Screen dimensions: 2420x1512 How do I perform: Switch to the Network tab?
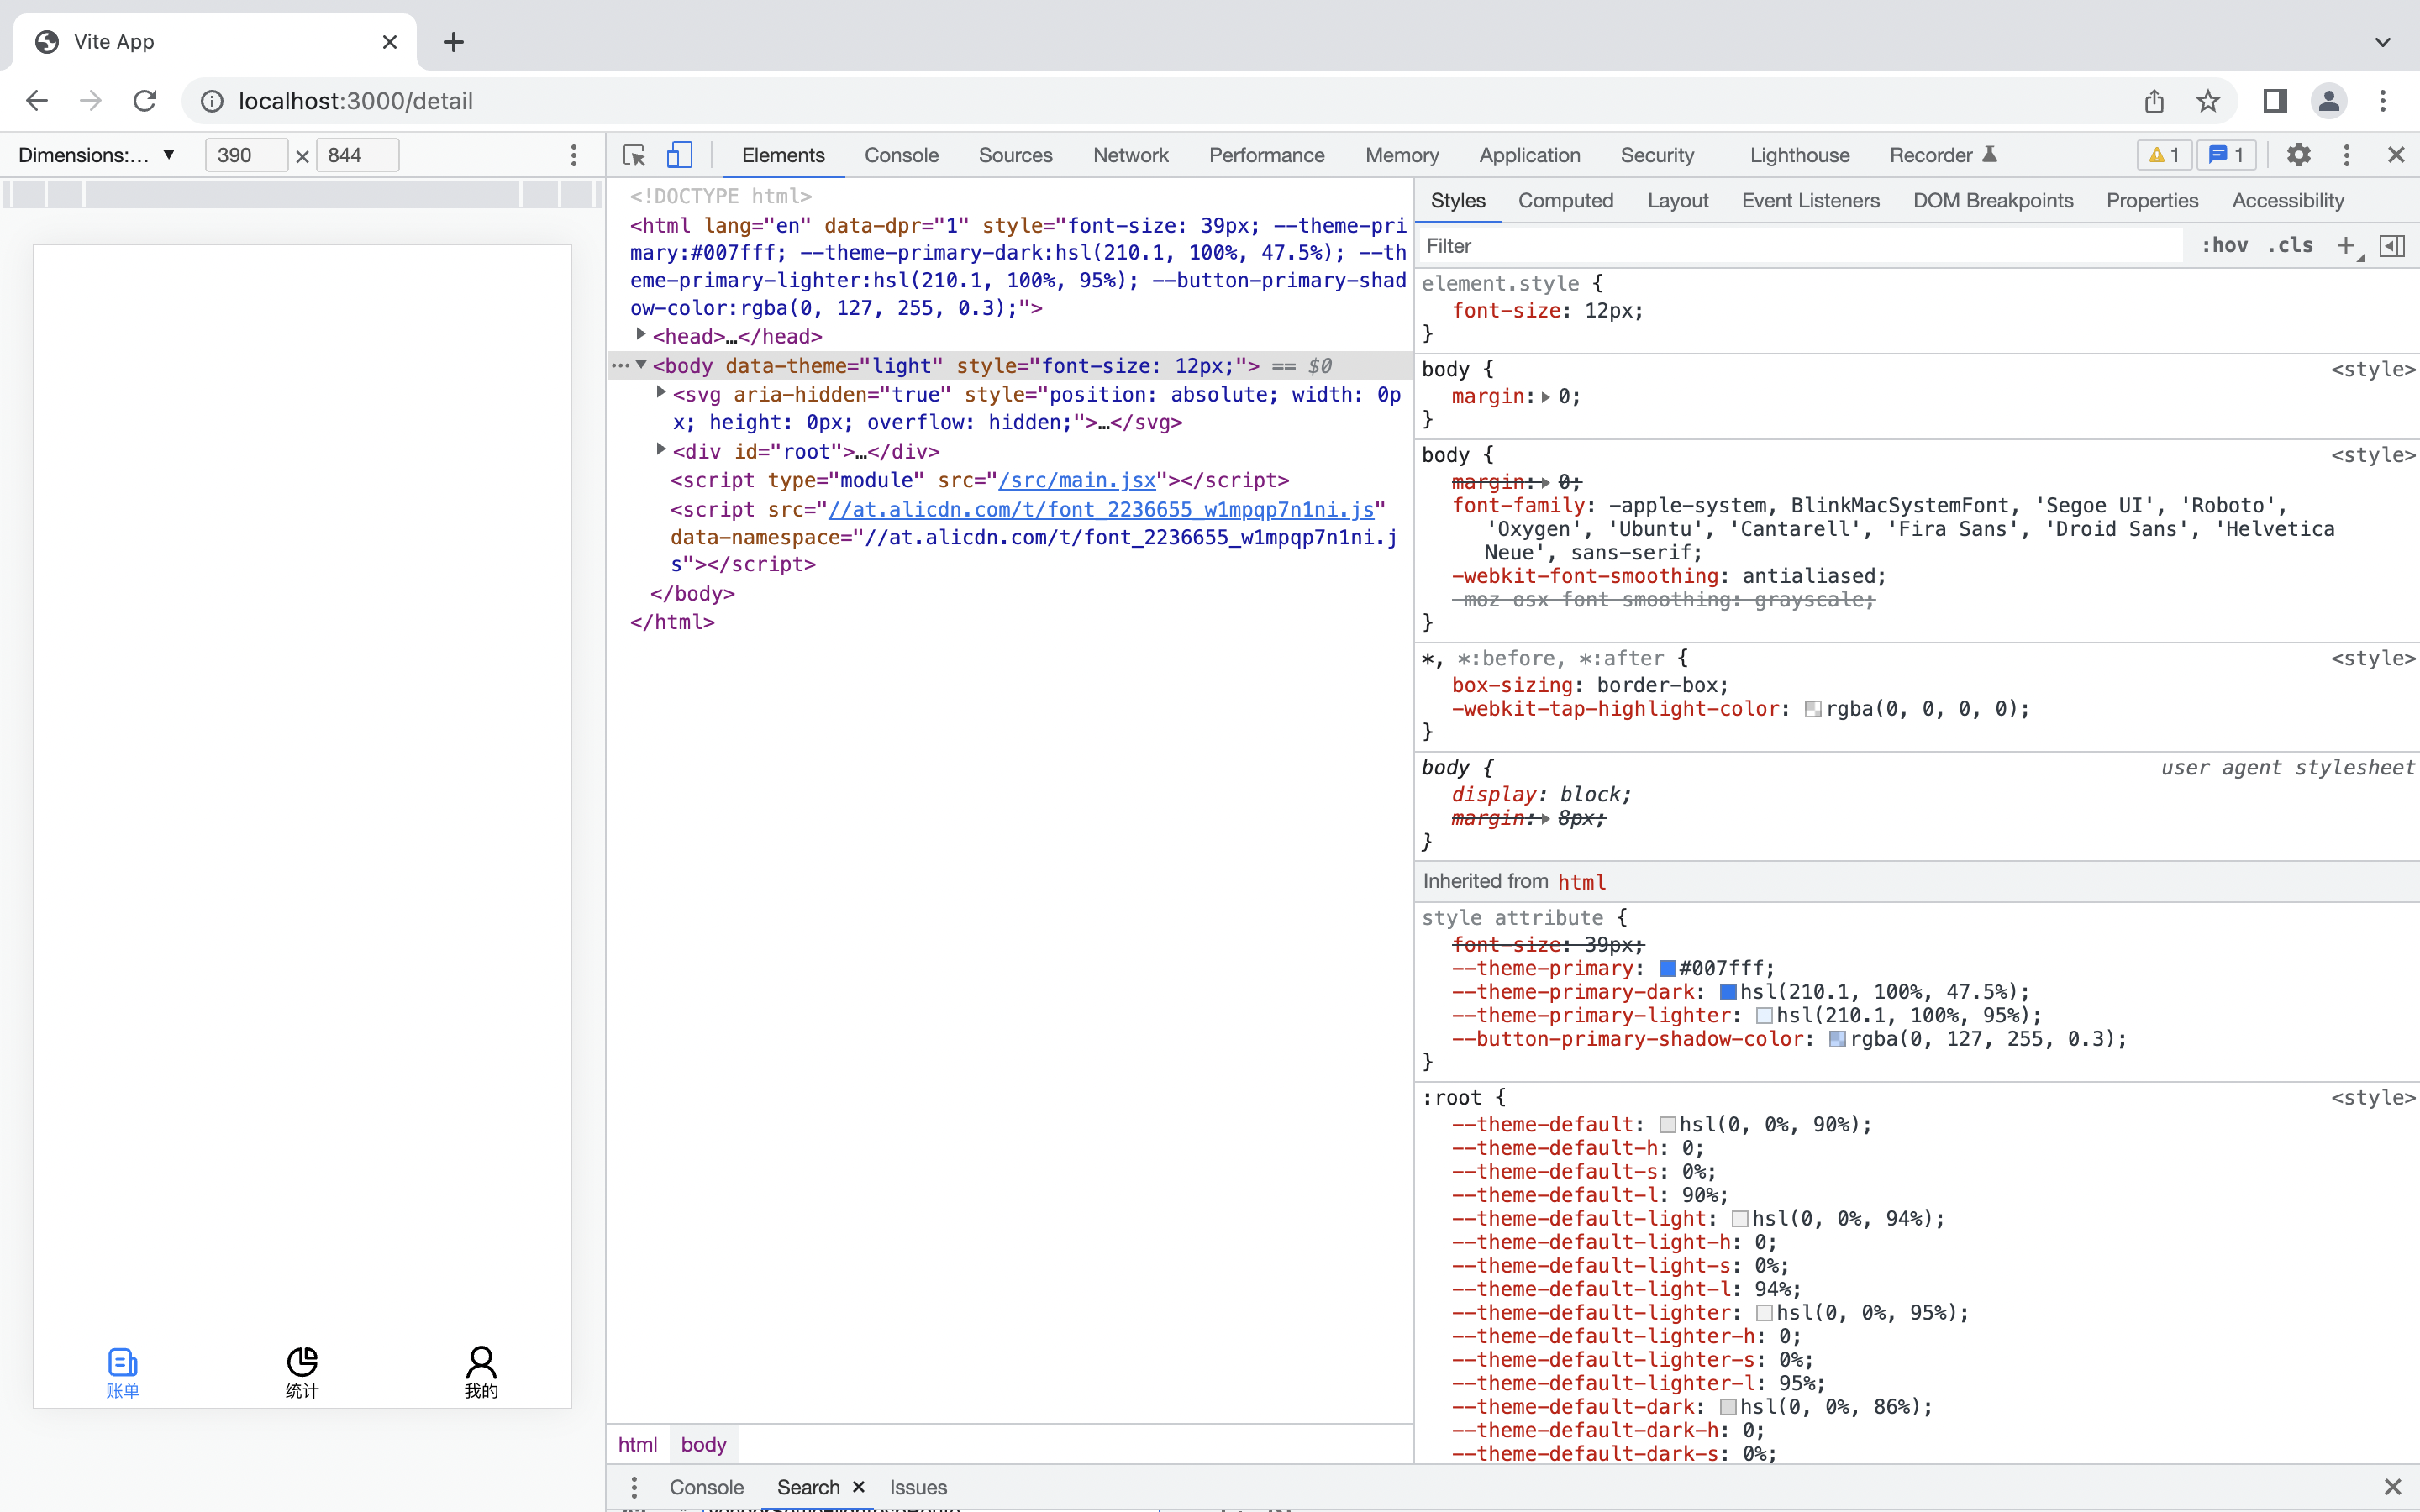tap(1130, 155)
